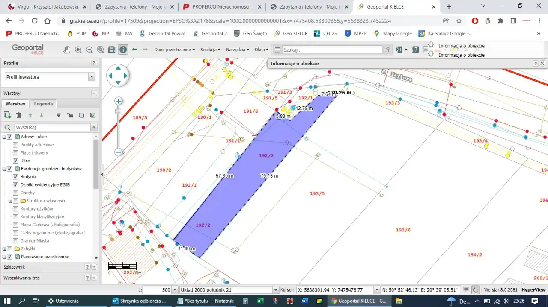Uncheck the Budynki layer checkbox
The width and height of the screenshot is (548, 307).
[x=16, y=177]
